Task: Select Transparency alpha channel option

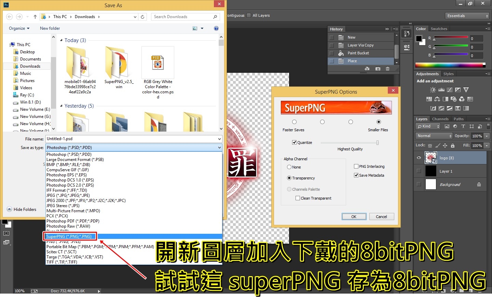Action: pos(289,178)
